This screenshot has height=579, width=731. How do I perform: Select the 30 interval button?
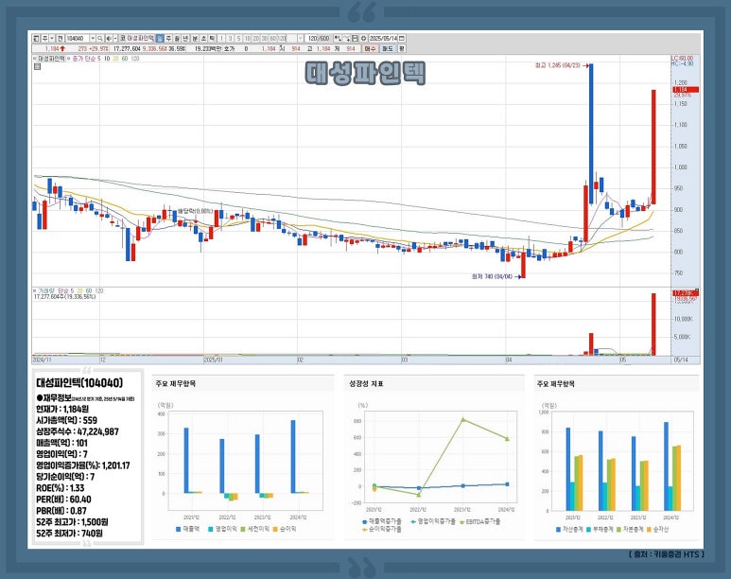coord(265,38)
